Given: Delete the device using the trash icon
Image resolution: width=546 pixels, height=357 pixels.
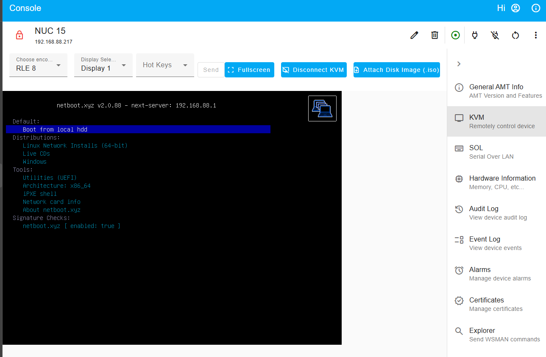Looking at the screenshot, I should coord(434,35).
